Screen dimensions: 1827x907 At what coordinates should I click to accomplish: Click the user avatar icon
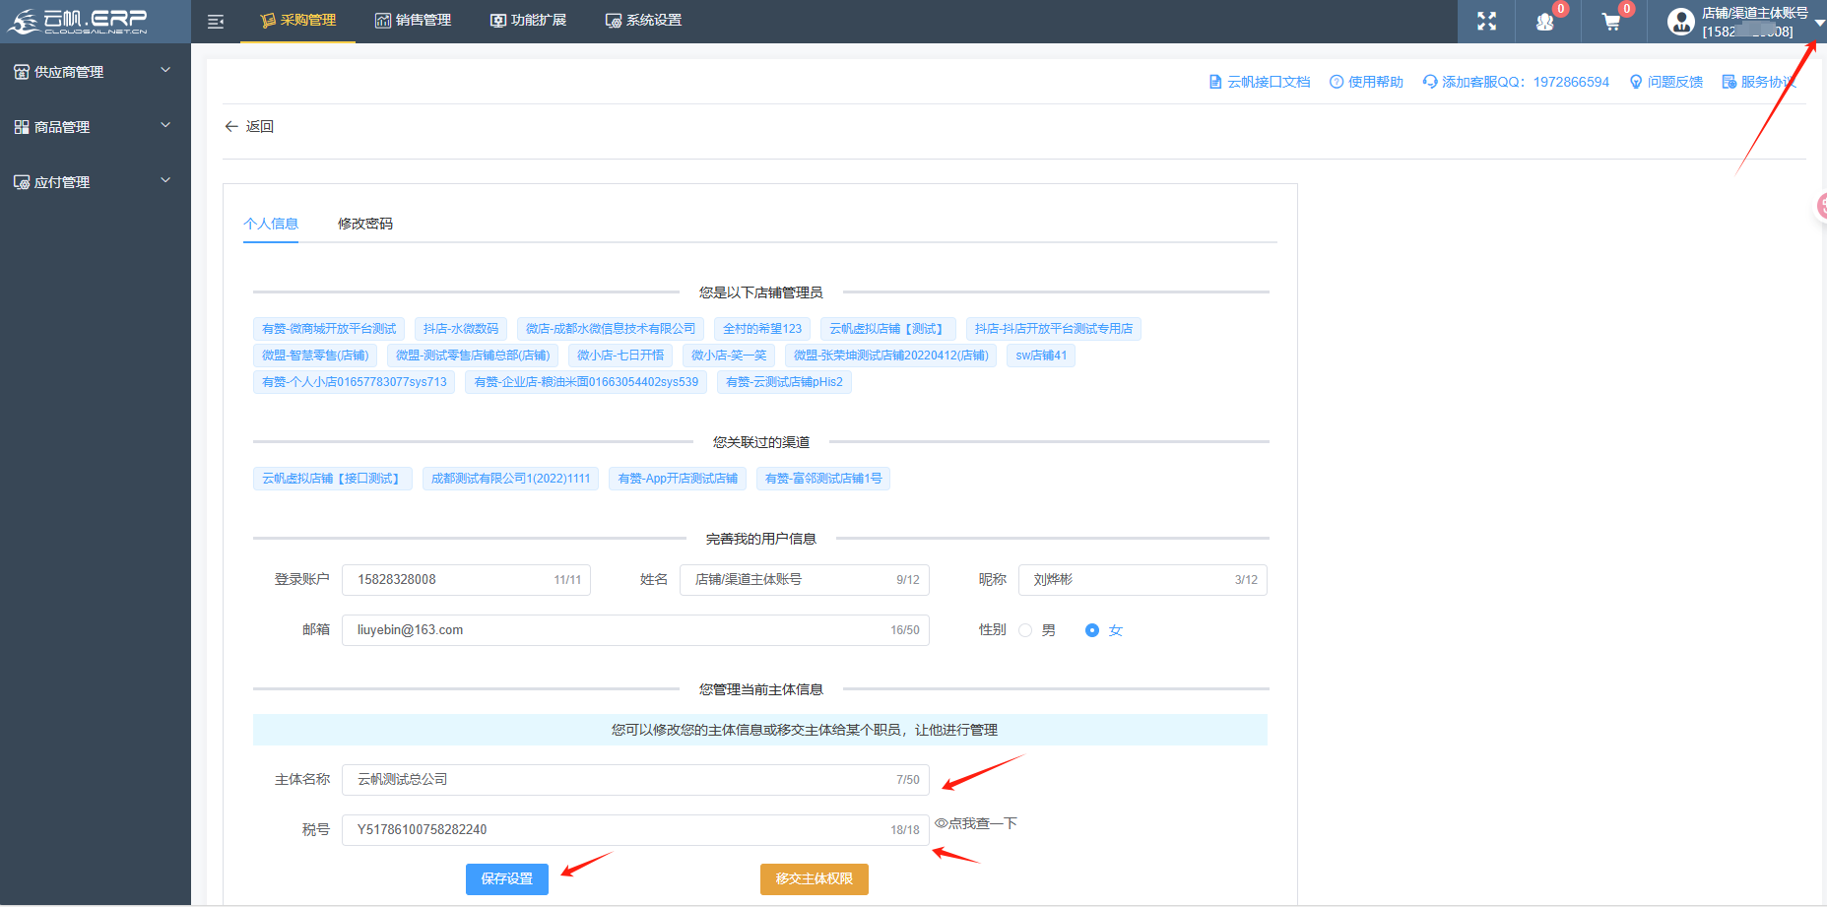click(1681, 22)
